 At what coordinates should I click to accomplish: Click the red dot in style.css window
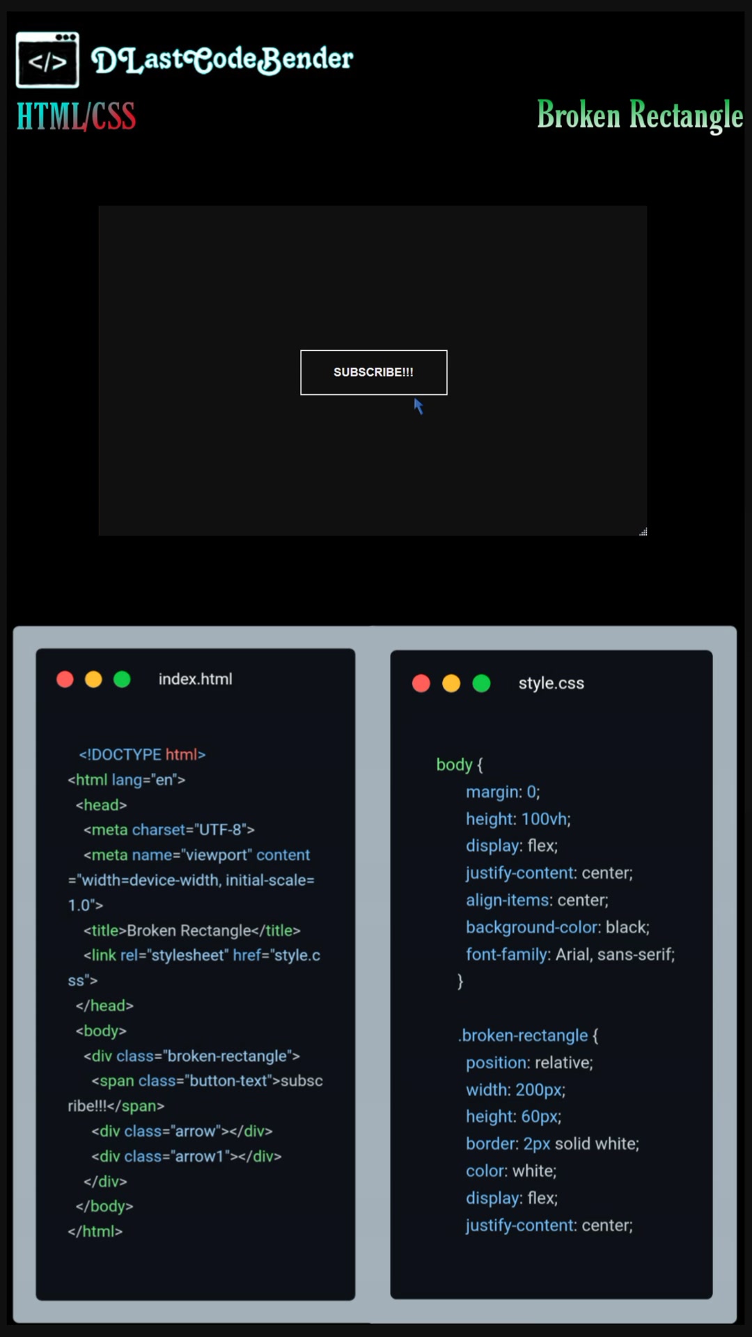click(x=421, y=683)
